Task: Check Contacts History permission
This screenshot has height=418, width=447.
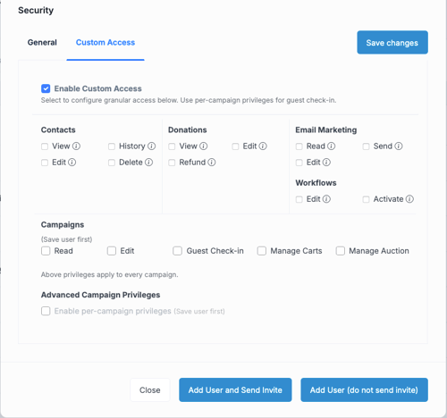Action: tap(112, 146)
